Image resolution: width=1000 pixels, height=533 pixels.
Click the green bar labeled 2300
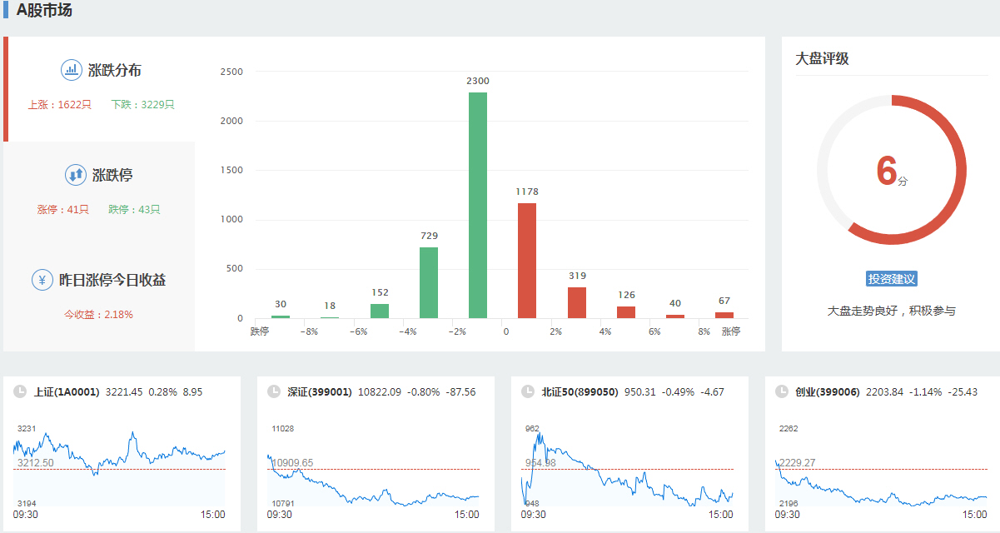point(478,205)
